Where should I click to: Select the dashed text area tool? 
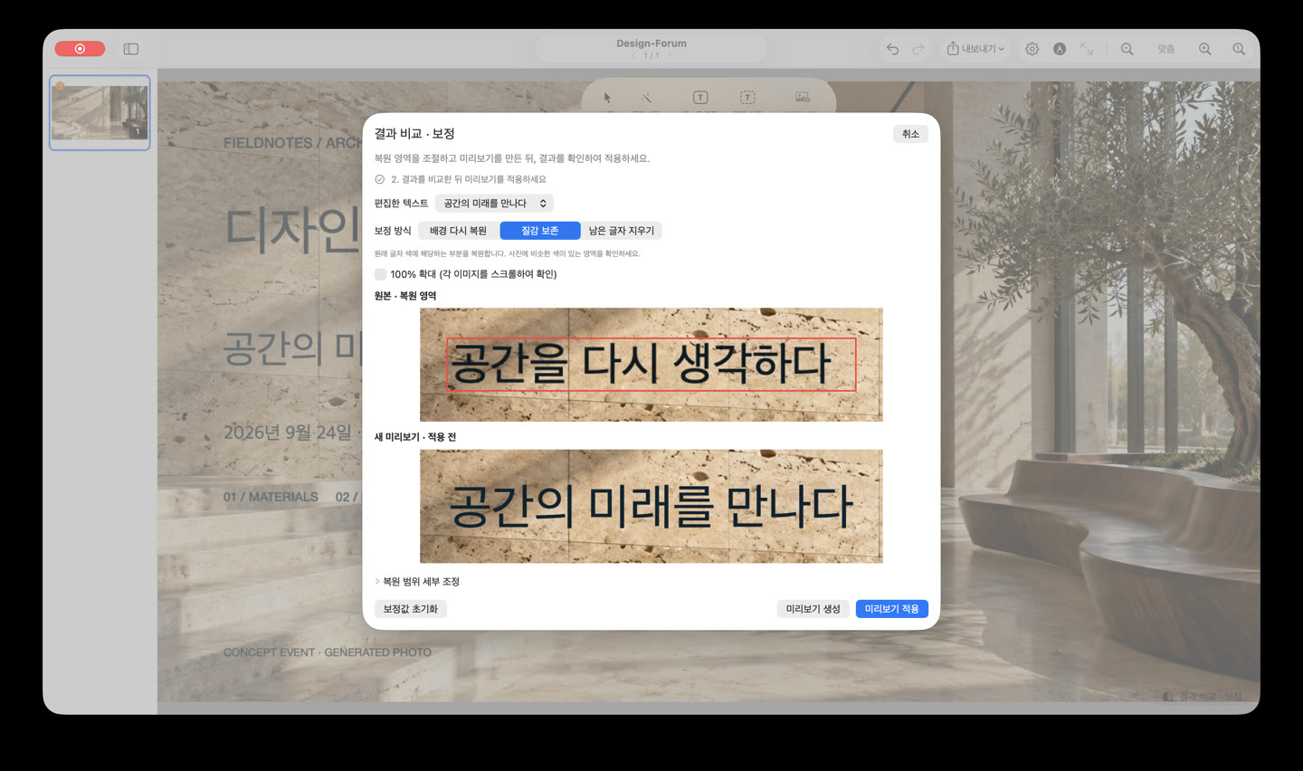tap(747, 98)
